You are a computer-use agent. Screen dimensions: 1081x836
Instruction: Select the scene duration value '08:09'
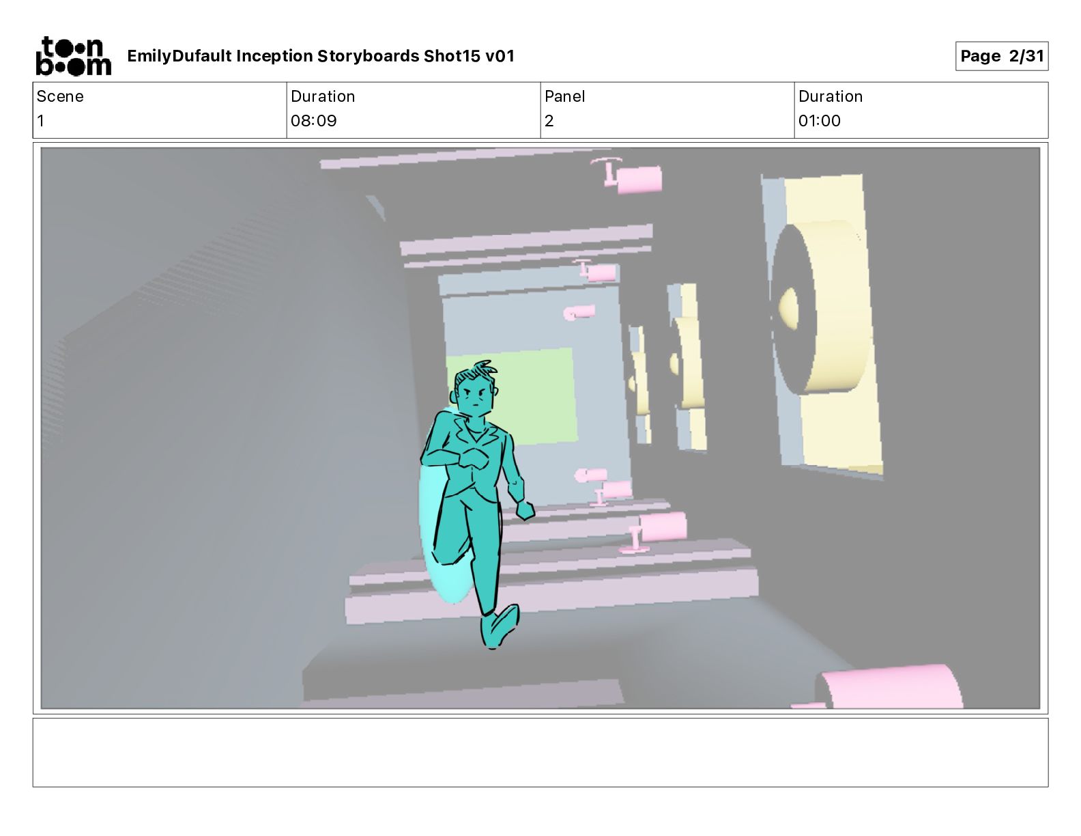314,121
